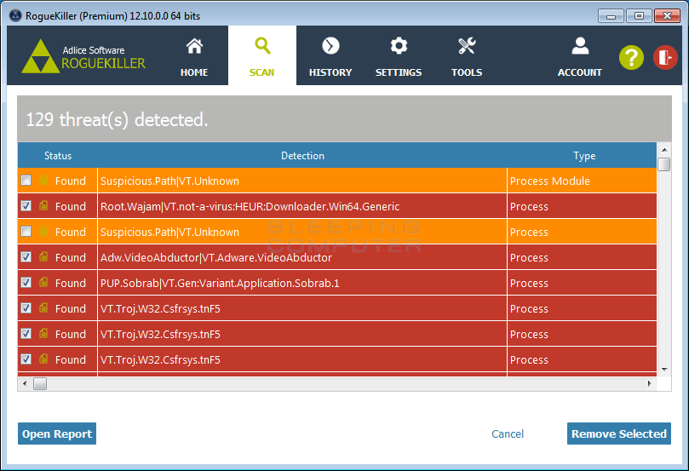689x471 pixels.
Task: Click the Cancel link
Action: click(508, 434)
